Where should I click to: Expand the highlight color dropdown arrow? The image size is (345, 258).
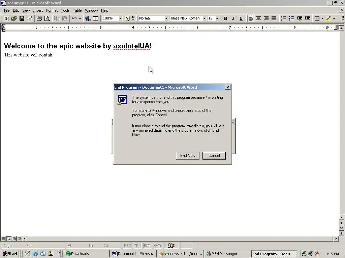coord(334,18)
